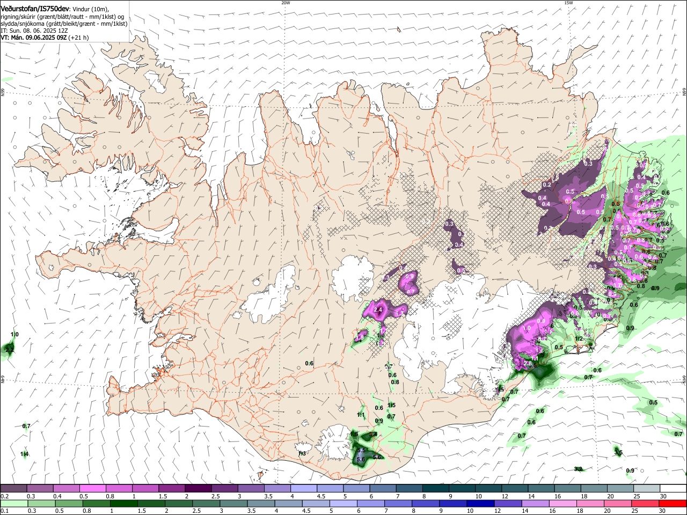Image resolution: width=687 pixels, height=515 pixels.
Task: Click the darkest green 1 swatch in the rain scale
Action: click(x=123, y=503)
